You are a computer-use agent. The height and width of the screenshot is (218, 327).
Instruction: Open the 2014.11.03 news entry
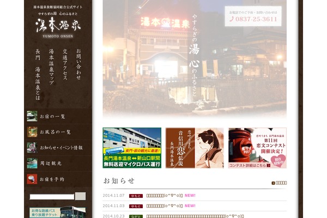[x=165, y=206]
